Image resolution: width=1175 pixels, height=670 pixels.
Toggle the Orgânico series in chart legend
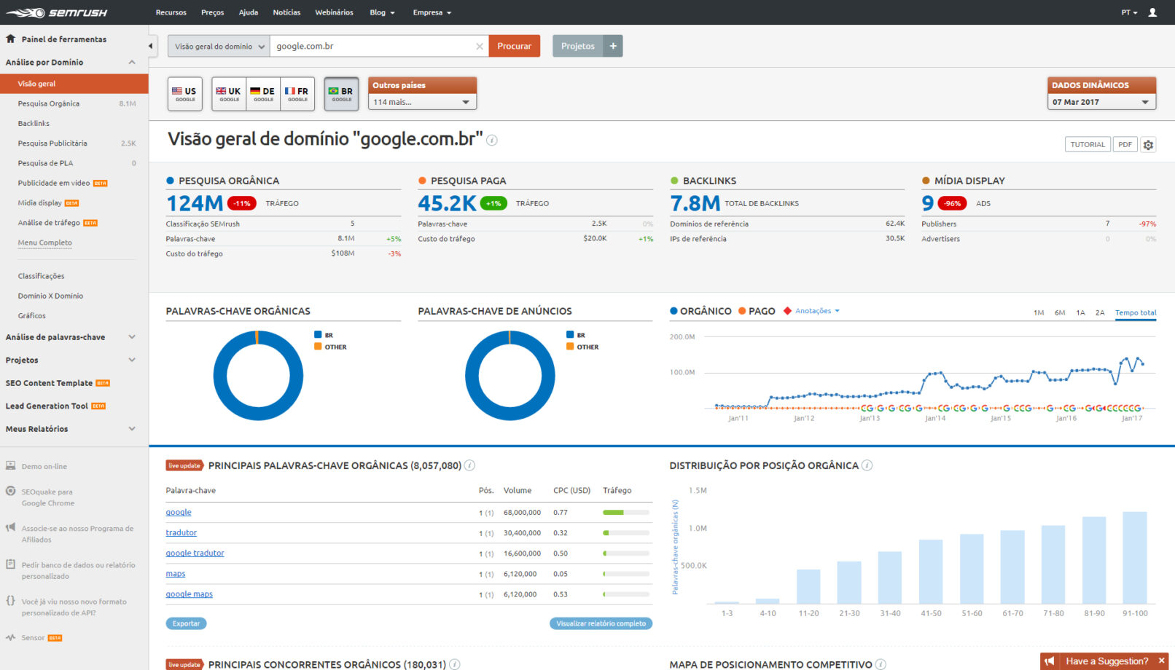click(x=700, y=311)
